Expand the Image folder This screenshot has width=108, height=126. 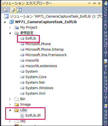pyautogui.click(x=10, y=105)
